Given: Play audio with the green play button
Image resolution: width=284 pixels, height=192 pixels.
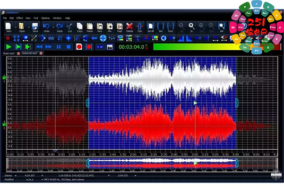Looking at the screenshot, I should pyautogui.click(x=8, y=47).
